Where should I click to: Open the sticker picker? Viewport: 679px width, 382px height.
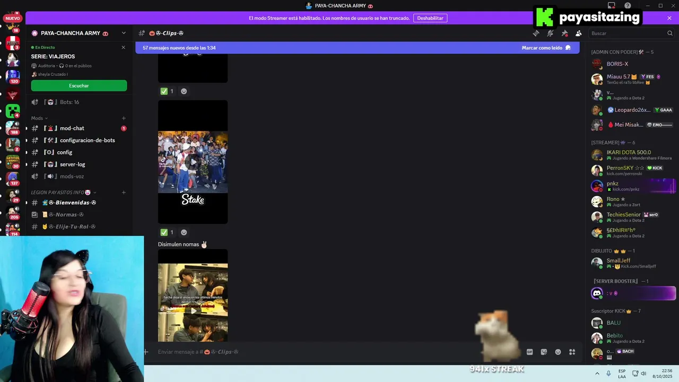pyautogui.click(x=544, y=352)
